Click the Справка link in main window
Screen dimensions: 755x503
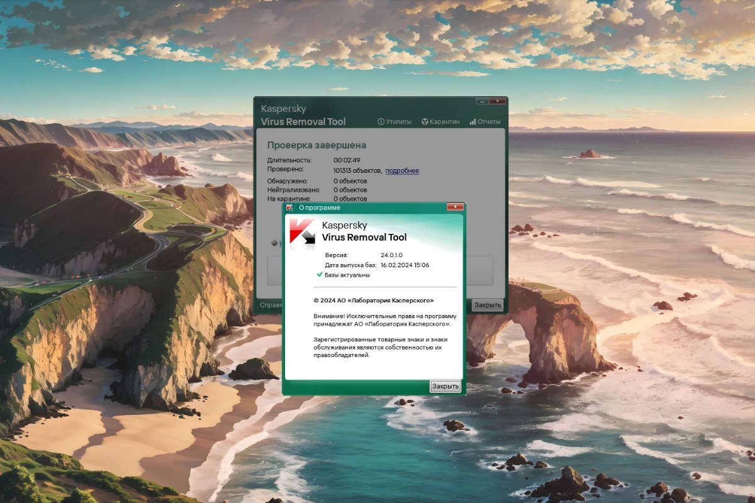click(271, 305)
